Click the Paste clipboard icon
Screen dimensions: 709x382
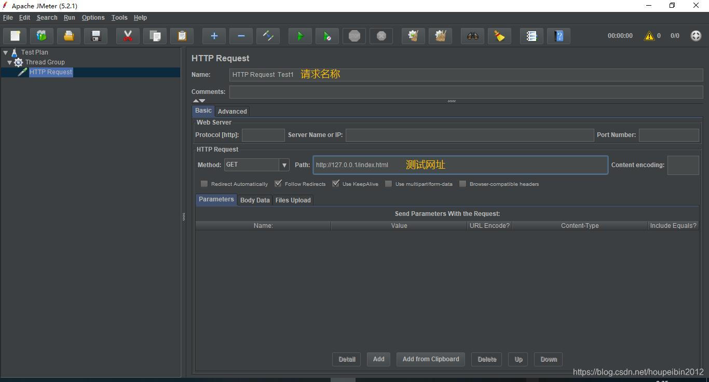182,36
